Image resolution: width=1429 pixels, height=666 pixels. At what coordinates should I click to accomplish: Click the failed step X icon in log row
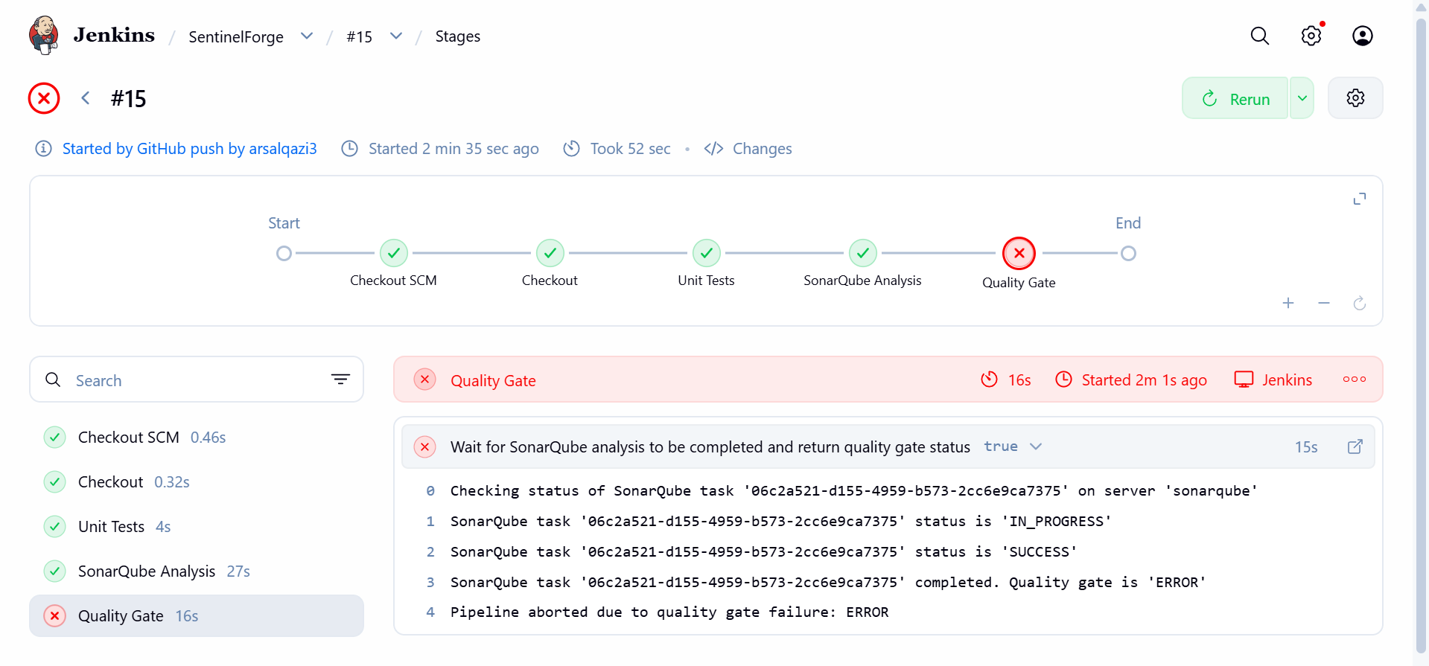[424, 446]
